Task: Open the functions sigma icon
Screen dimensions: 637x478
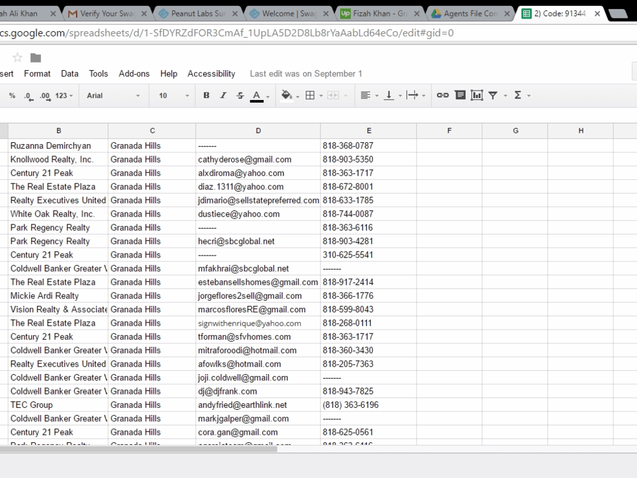Action: [517, 96]
